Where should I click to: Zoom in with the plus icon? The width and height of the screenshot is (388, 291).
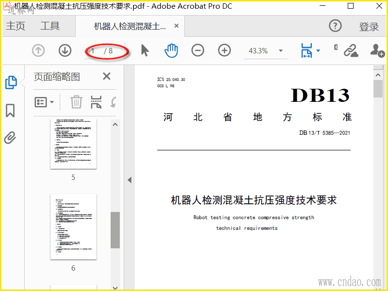(225, 50)
